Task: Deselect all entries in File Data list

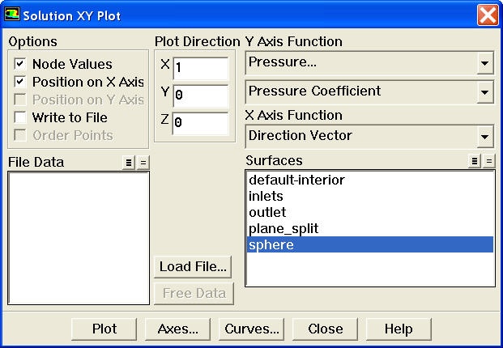Action: (143, 163)
